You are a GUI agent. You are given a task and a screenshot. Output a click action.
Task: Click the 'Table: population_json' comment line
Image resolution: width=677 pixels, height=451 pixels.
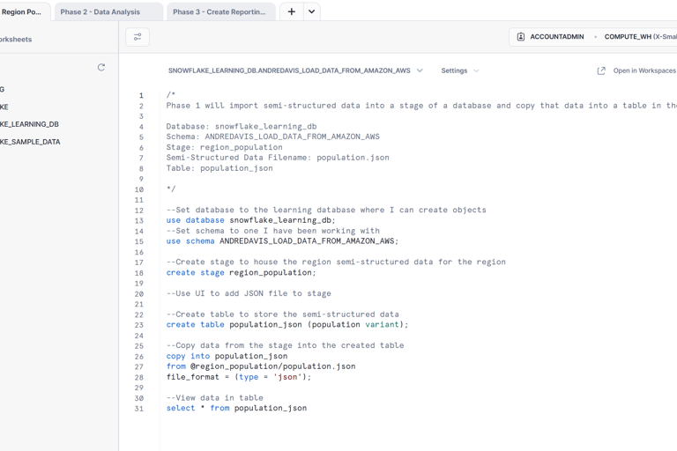219,168
